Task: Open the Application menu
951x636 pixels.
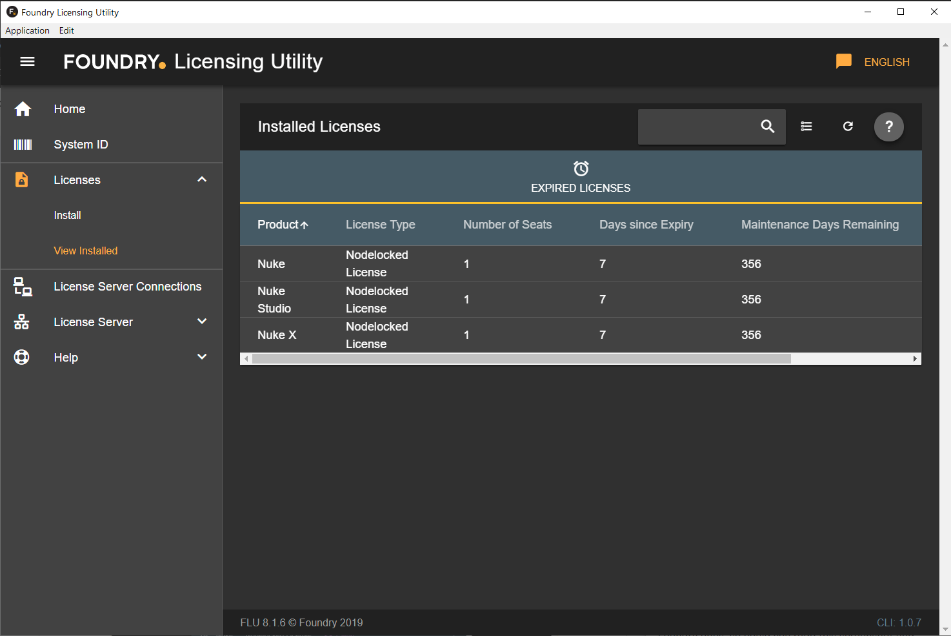Action: coord(27,30)
